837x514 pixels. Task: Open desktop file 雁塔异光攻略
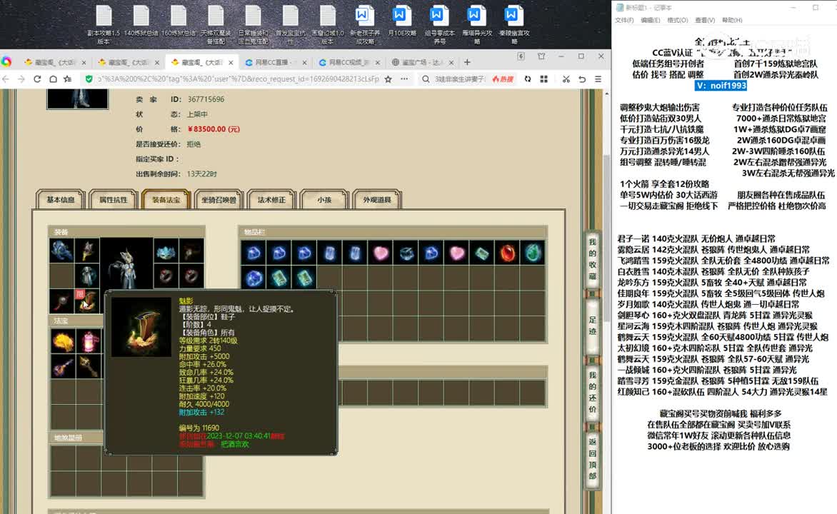[x=476, y=24]
